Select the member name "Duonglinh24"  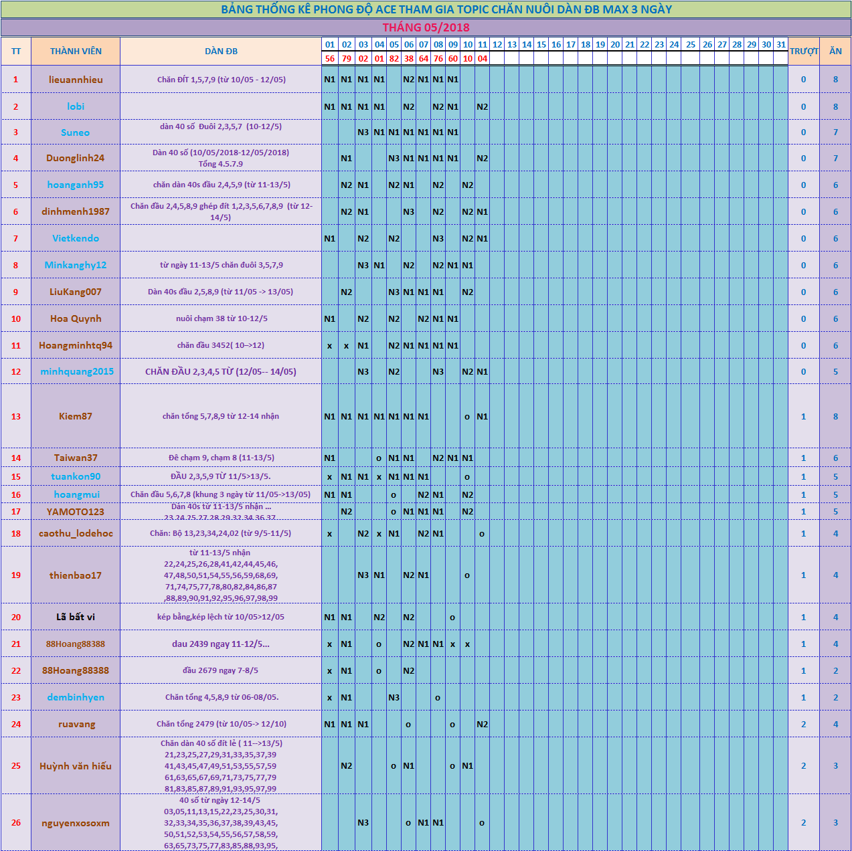(x=76, y=158)
